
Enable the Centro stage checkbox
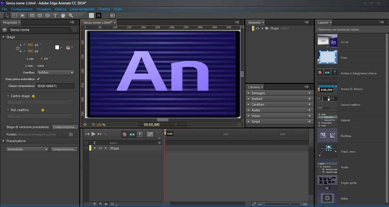click(8, 96)
